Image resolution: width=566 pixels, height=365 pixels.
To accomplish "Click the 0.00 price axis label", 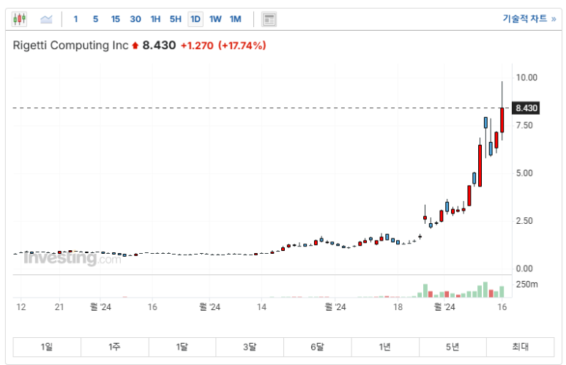I will tap(524, 268).
